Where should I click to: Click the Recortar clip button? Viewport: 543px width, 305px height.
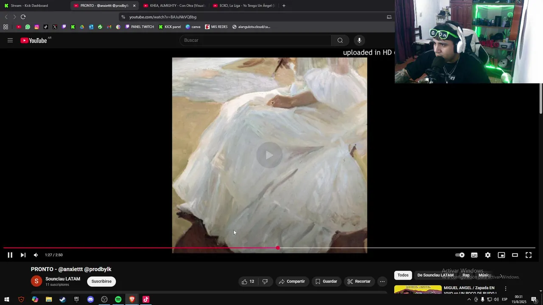point(359,281)
